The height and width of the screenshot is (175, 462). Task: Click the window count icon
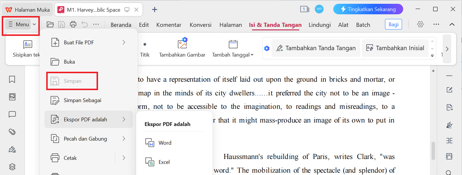coord(305,9)
